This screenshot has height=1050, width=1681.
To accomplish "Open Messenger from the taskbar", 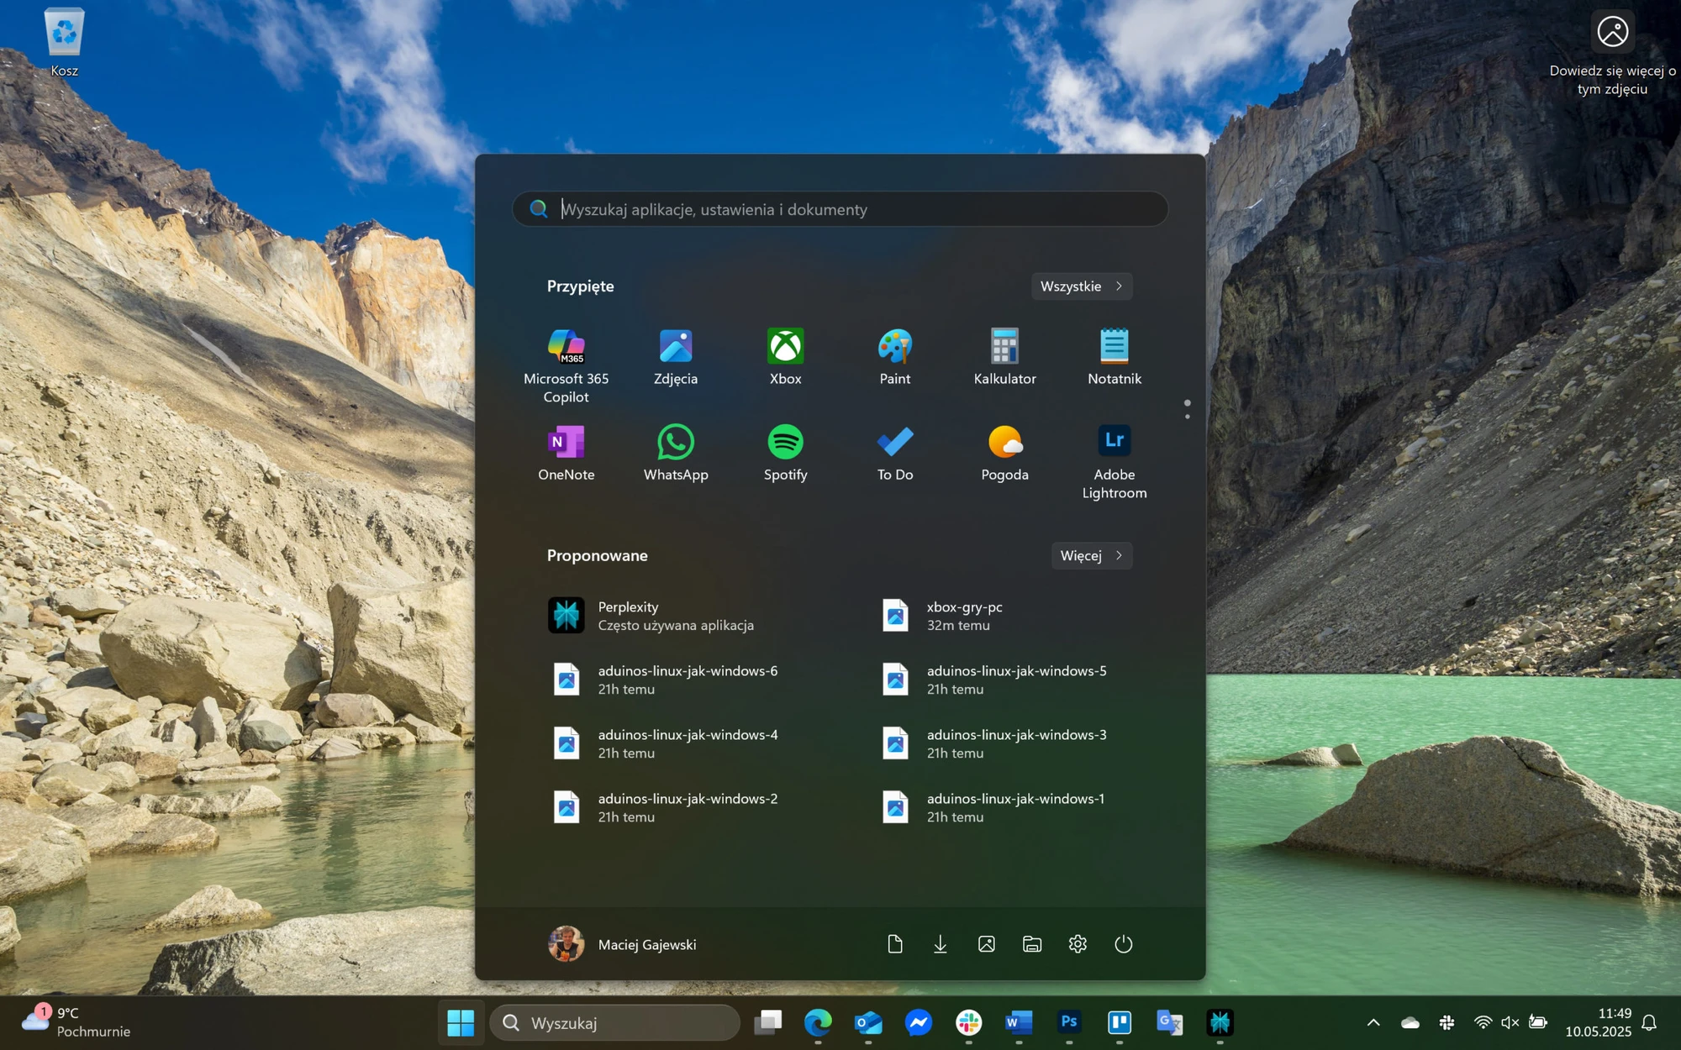I will click(919, 1022).
